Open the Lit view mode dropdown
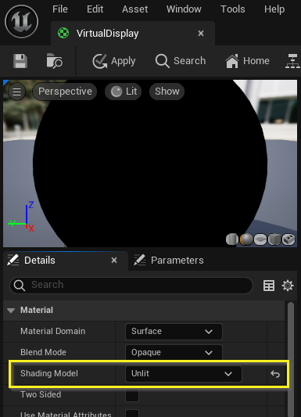301x417 pixels. (123, 92)
